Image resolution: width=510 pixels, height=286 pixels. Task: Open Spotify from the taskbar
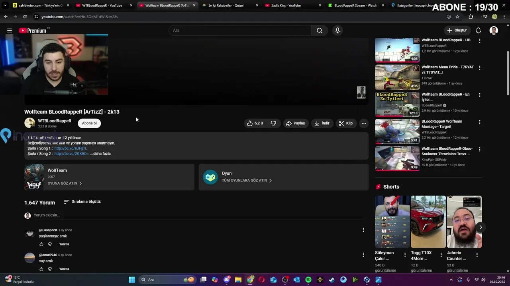click(308, 280)
